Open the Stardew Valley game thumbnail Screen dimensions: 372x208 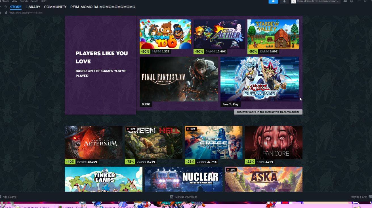(273, 34)
